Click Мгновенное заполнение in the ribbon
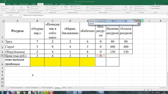168x94 pixels. tap(97, 7)
